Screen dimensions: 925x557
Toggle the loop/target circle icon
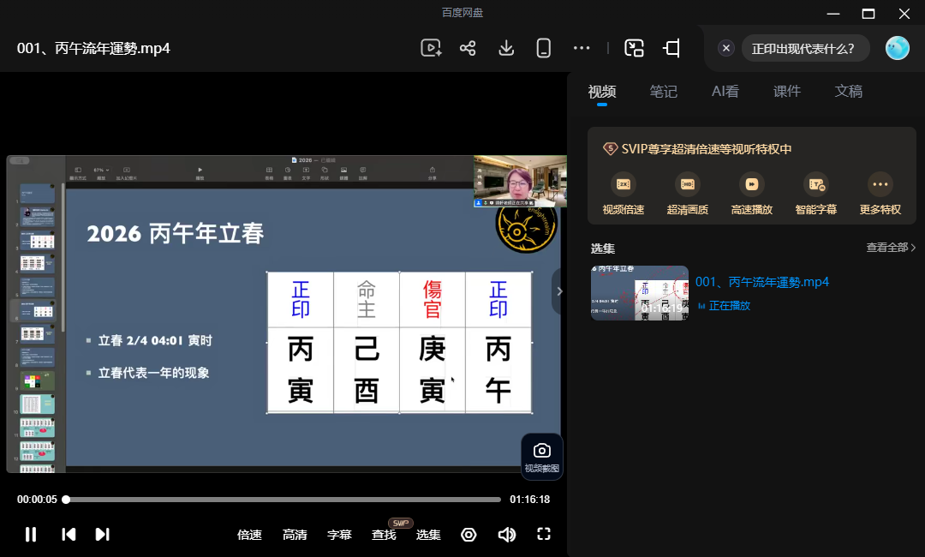tap(468, 535)
